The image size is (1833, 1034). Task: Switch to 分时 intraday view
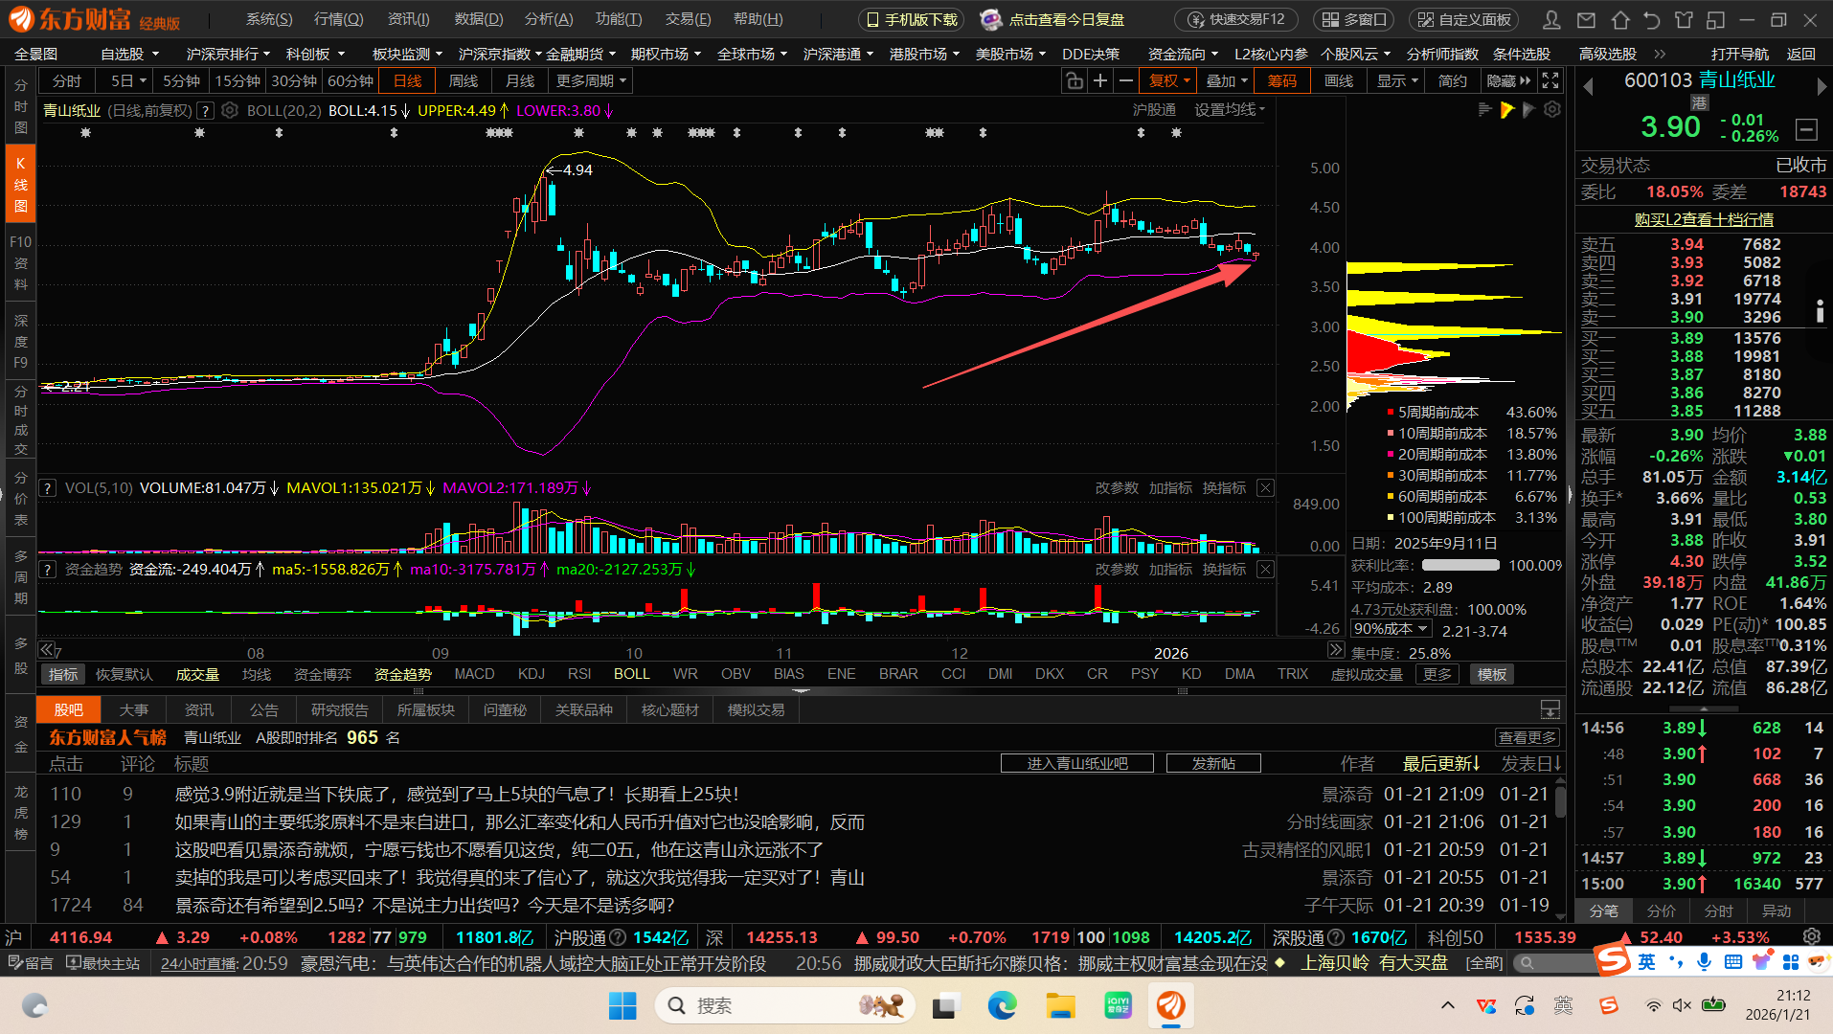tap(67, 81)
